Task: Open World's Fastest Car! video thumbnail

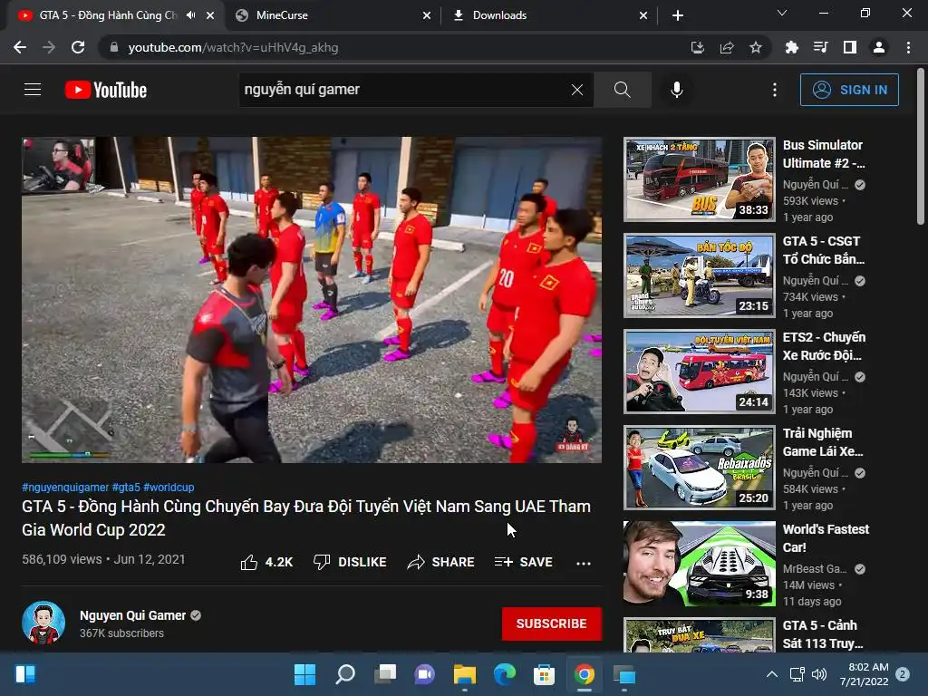Action: click(x=700, y=564)
